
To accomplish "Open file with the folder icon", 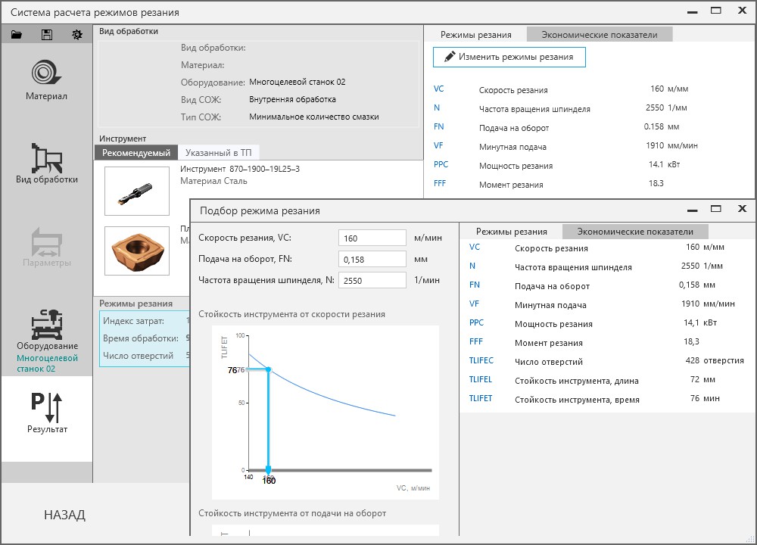I will pyautogui.click(x=17, y=34).
